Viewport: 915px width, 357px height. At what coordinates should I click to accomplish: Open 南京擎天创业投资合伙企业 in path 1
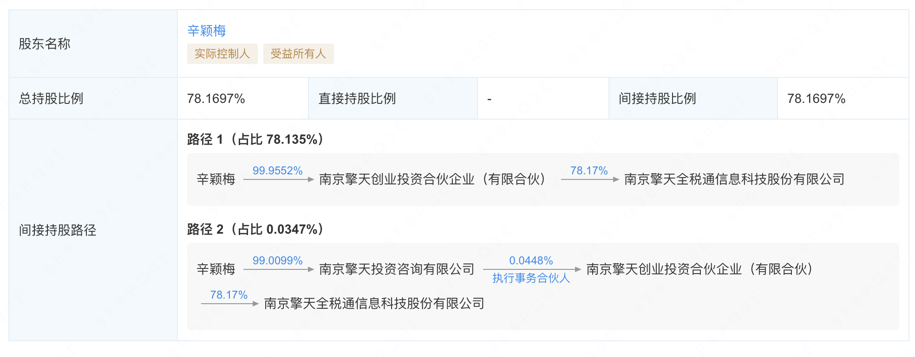(x=432, y=179)
